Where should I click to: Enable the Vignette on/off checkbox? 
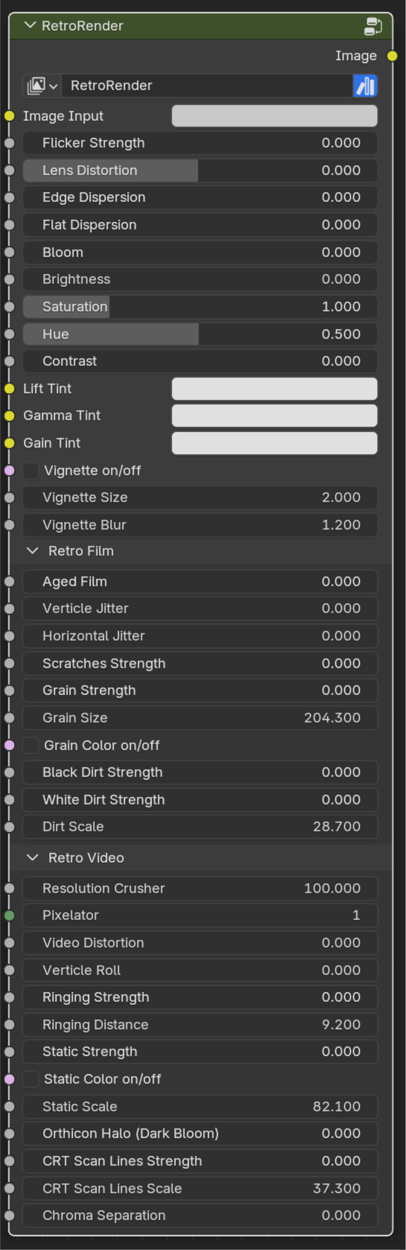[31, 470]
